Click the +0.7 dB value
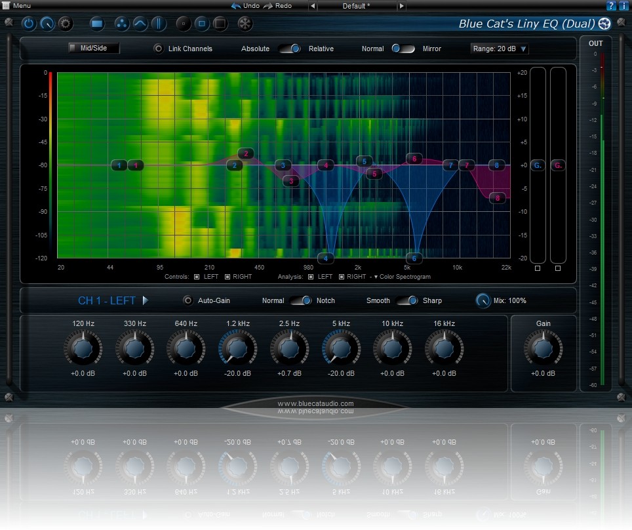Image resolution: width=632 pixels, height=530 pixels. pyautogui.click(x=289, y=373)
